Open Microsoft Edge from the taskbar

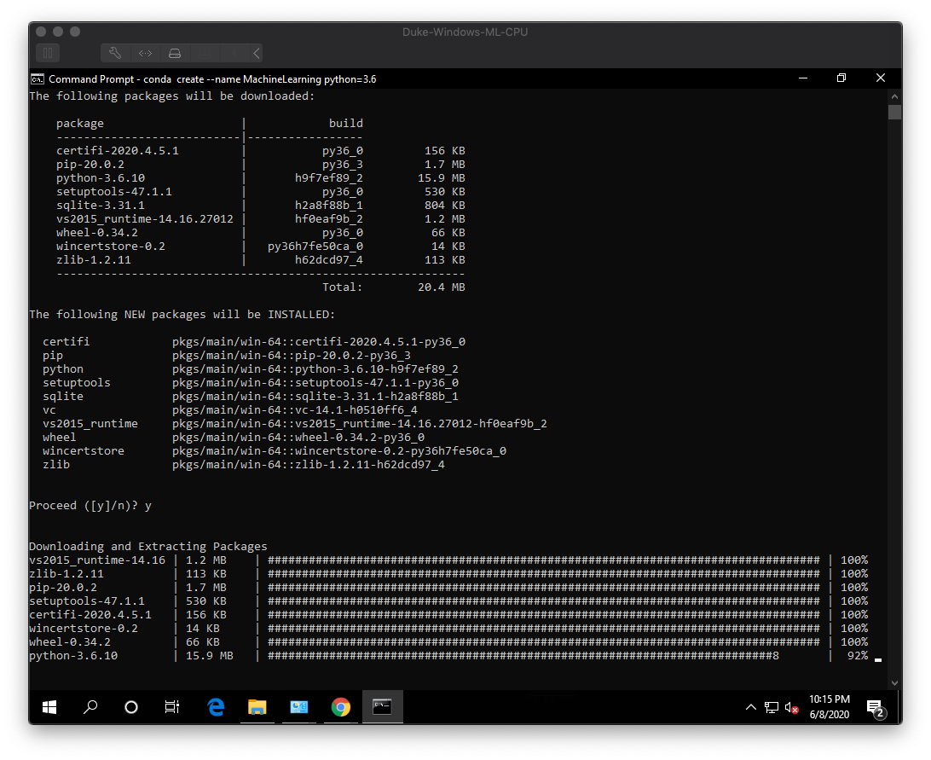(216, 706)
